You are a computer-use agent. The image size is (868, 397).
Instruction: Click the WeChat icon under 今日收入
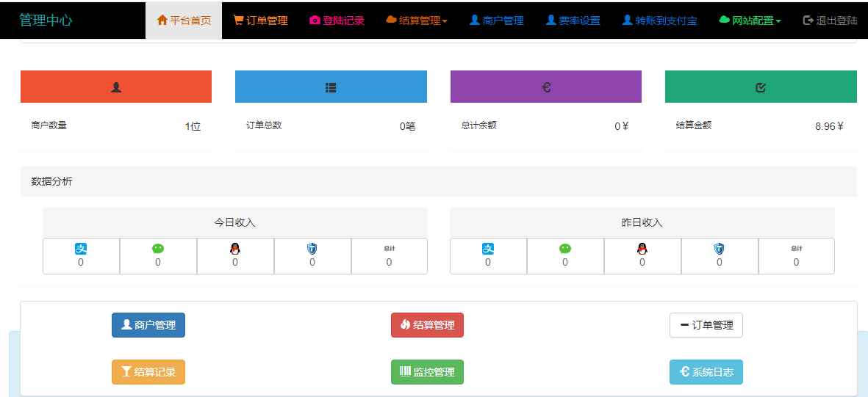point(158,249)
